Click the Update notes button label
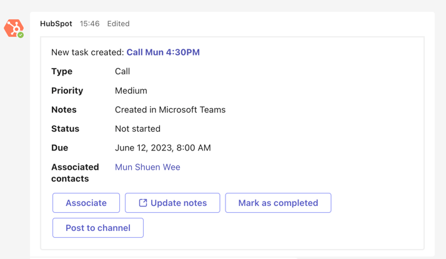Screen dimensions: 446x259 (x=179, y=203)
